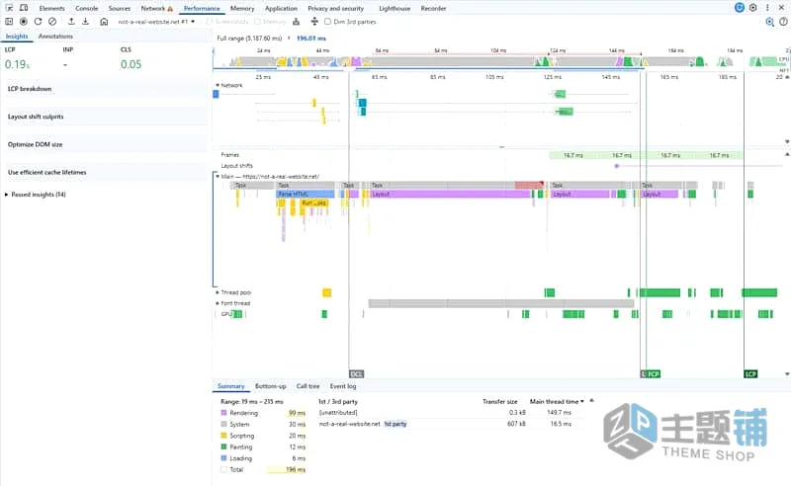The width and height of the screenshot is (791, 486).
Task: Activate the inspect element picker icon
Action: coord(9,8)
